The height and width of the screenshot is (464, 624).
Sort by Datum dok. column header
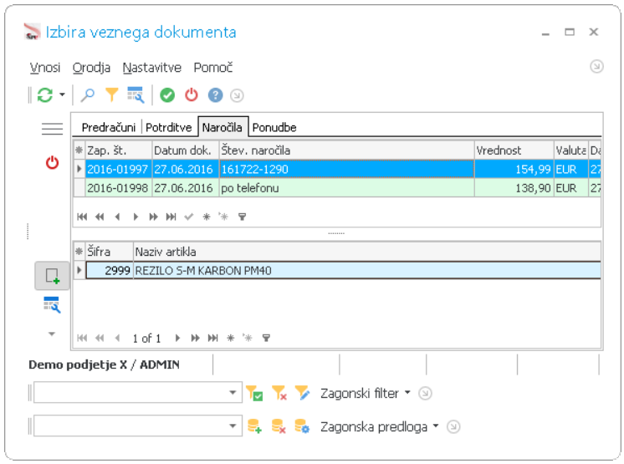click(186, 150)
